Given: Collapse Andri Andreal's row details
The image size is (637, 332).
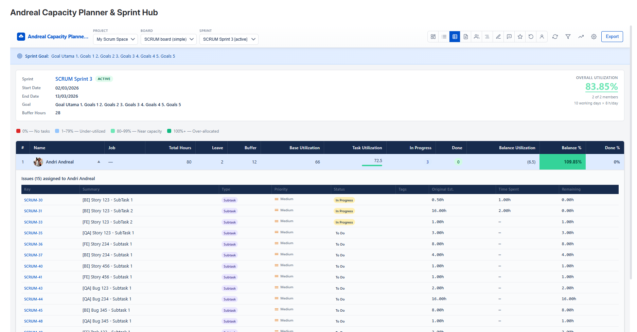Looking at the screenshot, I should 99,162.
